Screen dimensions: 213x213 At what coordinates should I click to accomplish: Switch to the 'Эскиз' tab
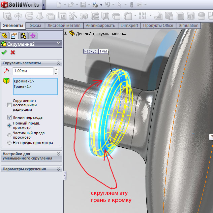click(x=35, y=26)
